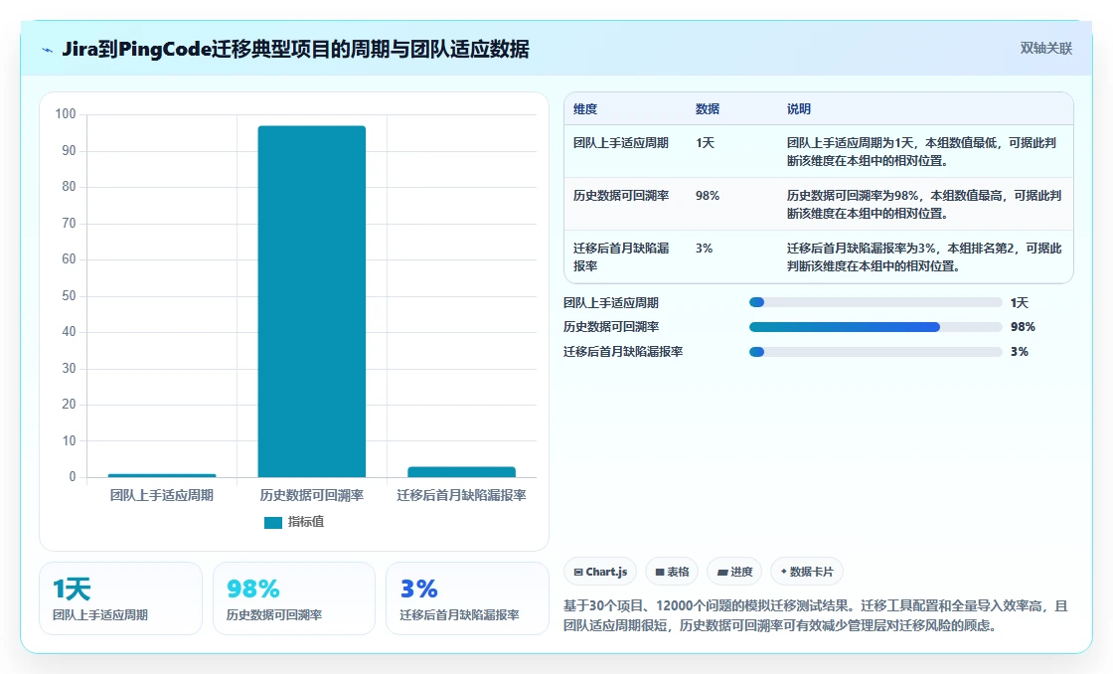This screenshot has height=674, width=1113.
Task: Click the chart x-axis label 迁移后首月缺陷漏报率
Action: (x=461, y=496)
